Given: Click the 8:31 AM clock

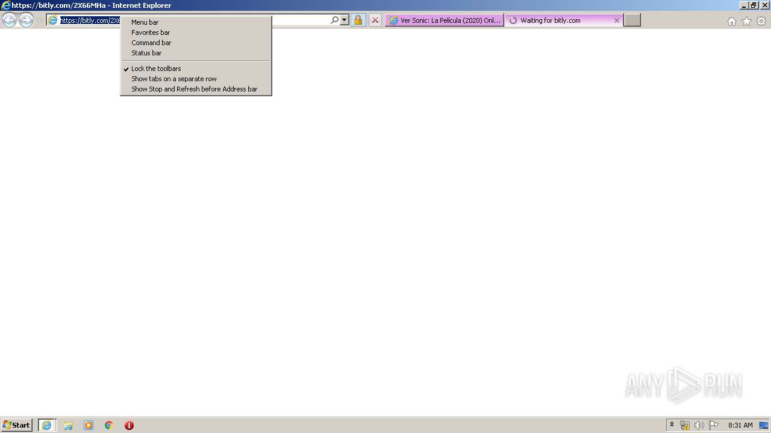Looking at the screenshot, I should [740, 425].
